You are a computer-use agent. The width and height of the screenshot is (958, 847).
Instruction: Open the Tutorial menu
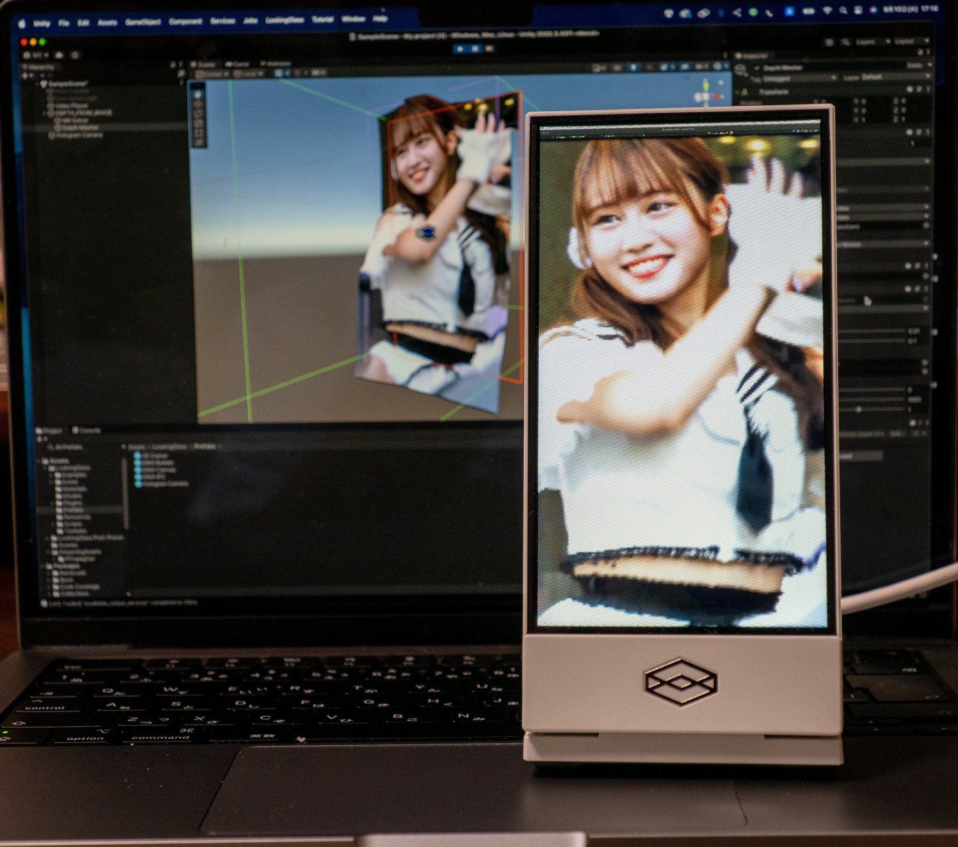[x=322, y=20]
